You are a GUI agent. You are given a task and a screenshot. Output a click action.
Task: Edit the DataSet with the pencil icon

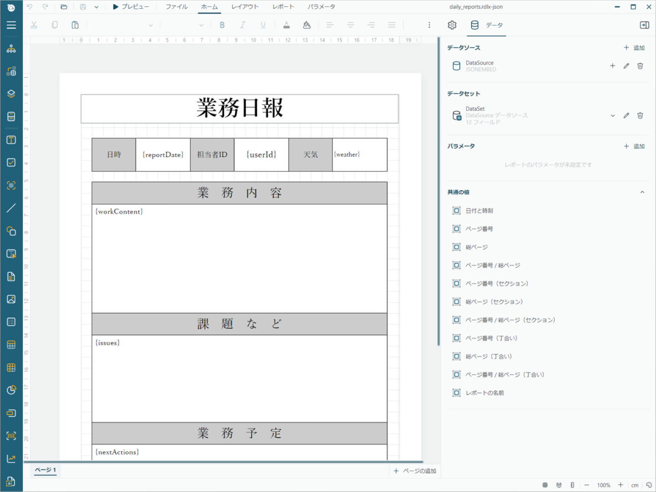pyautogui.click(x=626, y=115)
